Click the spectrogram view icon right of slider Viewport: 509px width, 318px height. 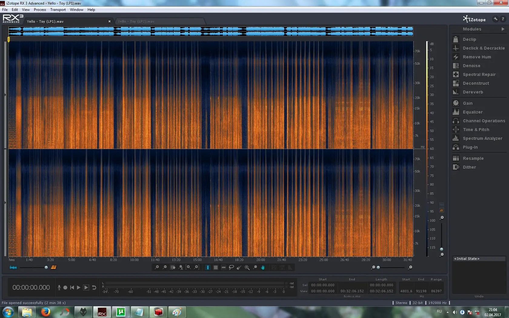(54, 267)
